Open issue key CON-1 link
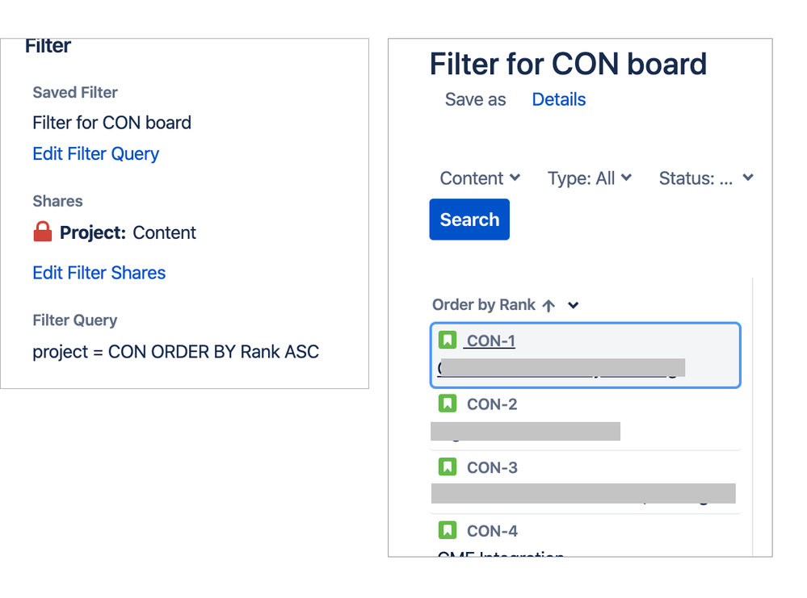The width and height of the screenshot is (807, 598). [490, 341]
